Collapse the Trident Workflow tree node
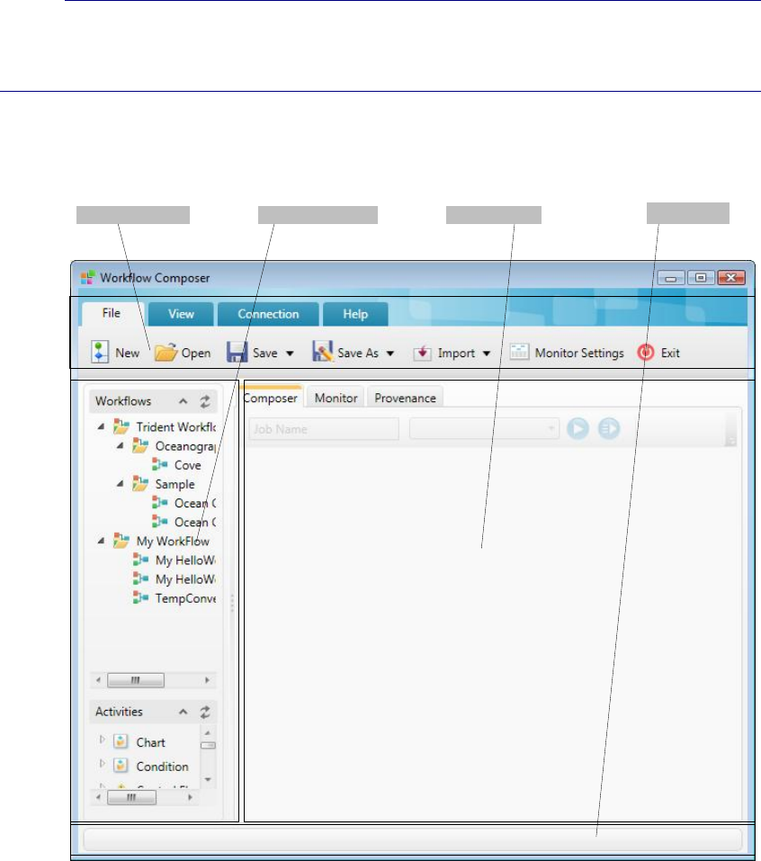The height and width of the screenshot is (861, 761). click(101, 426)
